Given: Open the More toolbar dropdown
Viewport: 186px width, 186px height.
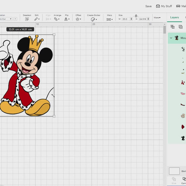Looking at the screenshot, I should 157,18.
